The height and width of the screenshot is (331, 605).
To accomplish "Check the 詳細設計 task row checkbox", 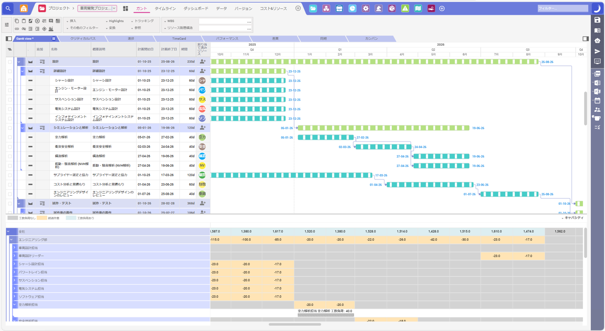I will click(x=10, y=71).
